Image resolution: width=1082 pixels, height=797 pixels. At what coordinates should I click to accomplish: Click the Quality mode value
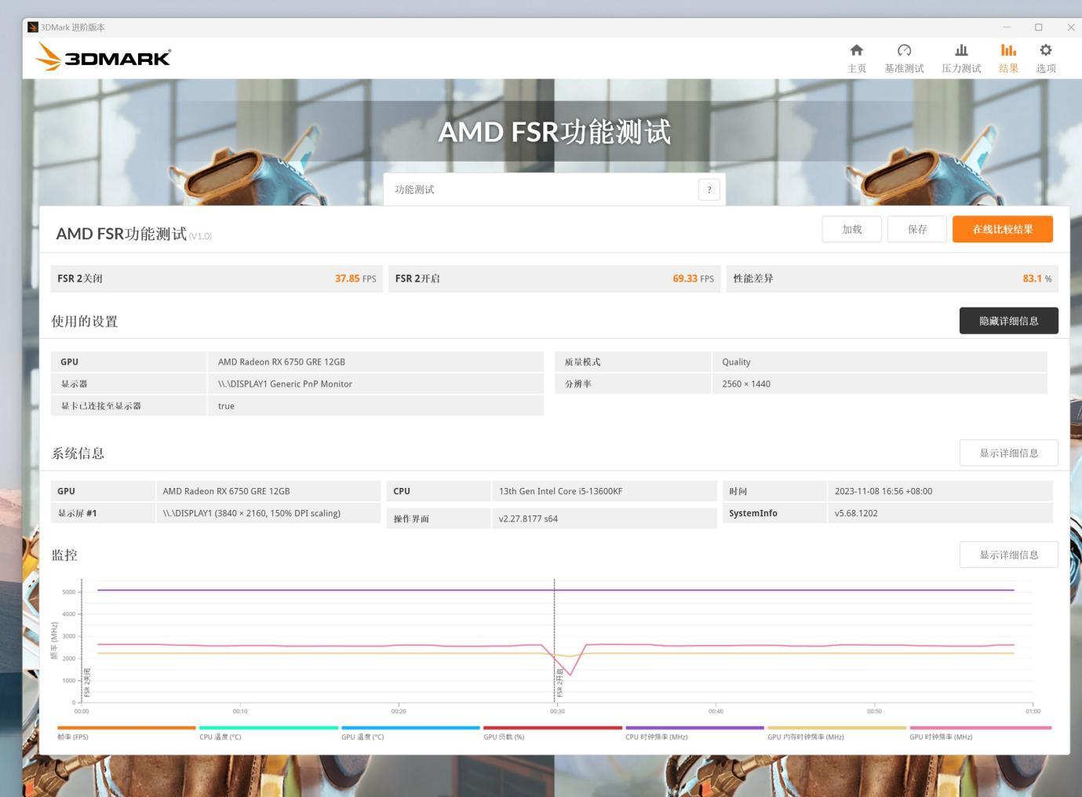click(x=736, y=362)
